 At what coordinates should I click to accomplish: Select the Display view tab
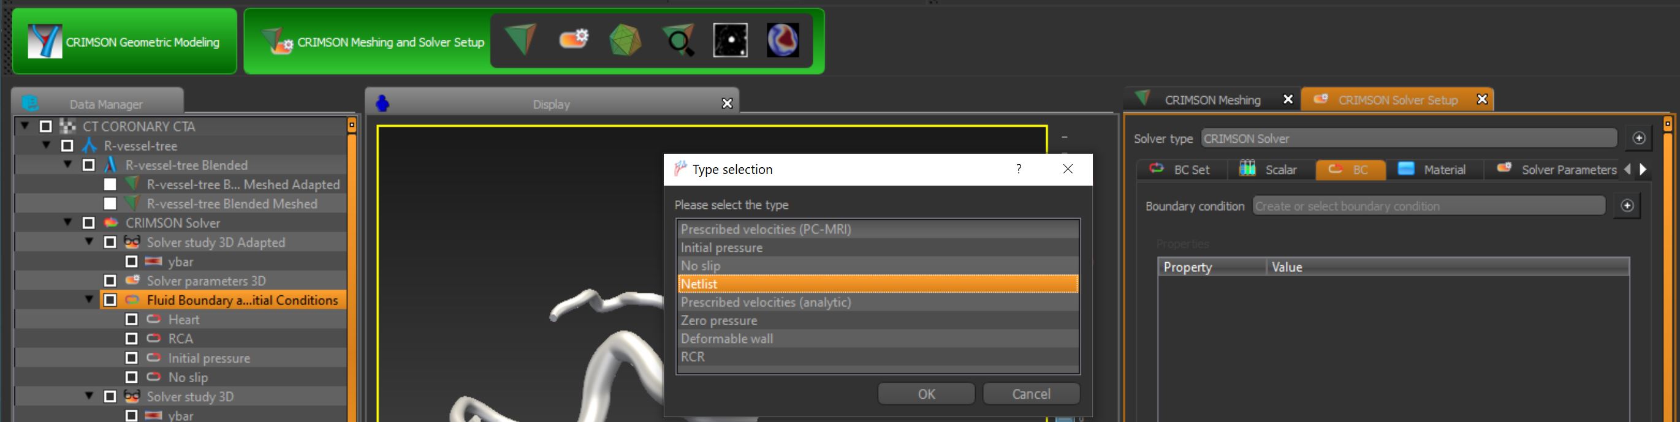(551, 104)
